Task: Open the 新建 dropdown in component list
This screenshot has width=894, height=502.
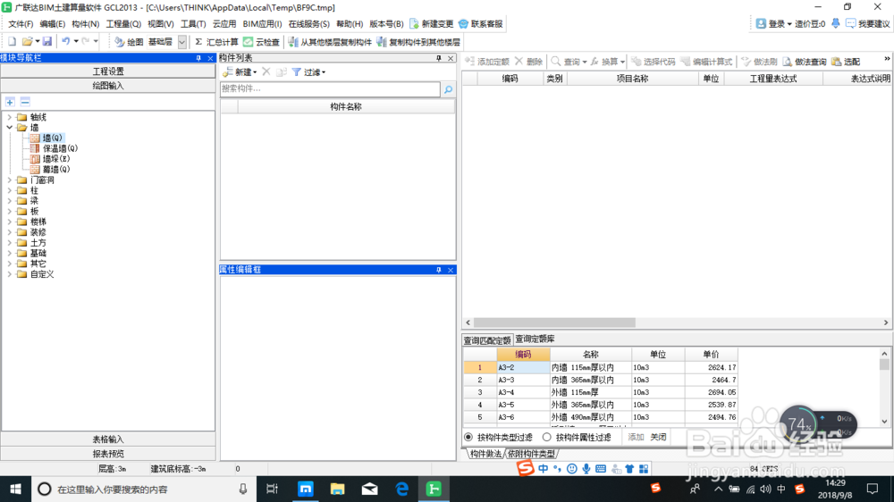Action: coord(255,72)
